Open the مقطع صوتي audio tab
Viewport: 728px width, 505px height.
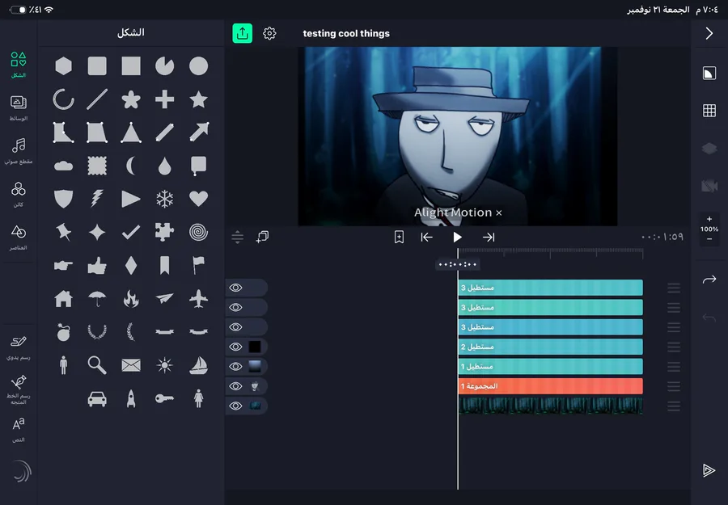click(19, 151)
